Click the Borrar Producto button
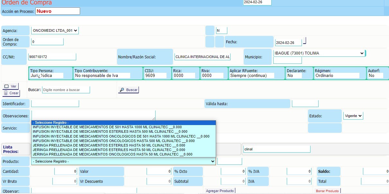 (x=327, y=191)
